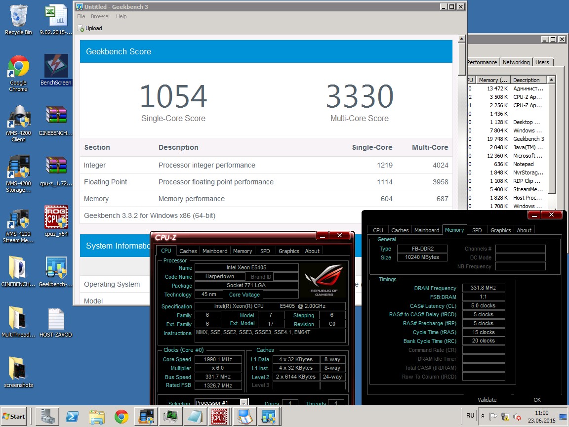The width and height of the screenshot is (569, 427).
Task: Click the Integer row in the Geekbench results
Action: [x=266, y=165]
